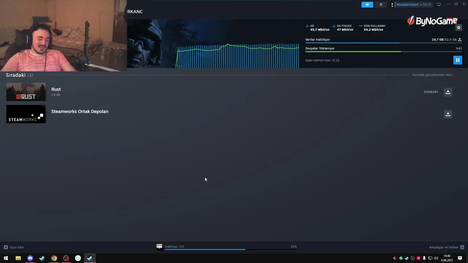Click the friends chat icon at bottom right
Screen dimensions: 468x263
[x=462, y=247]
